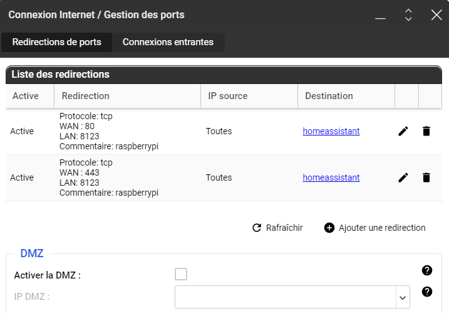Image resolution: width=449 pixels, height=313 pixels.
Task: Open help for IP DMZ field
Action: coord(427,292)
